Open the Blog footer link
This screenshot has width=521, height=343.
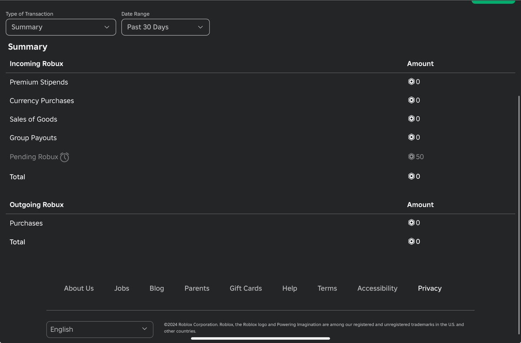[157, 289]
